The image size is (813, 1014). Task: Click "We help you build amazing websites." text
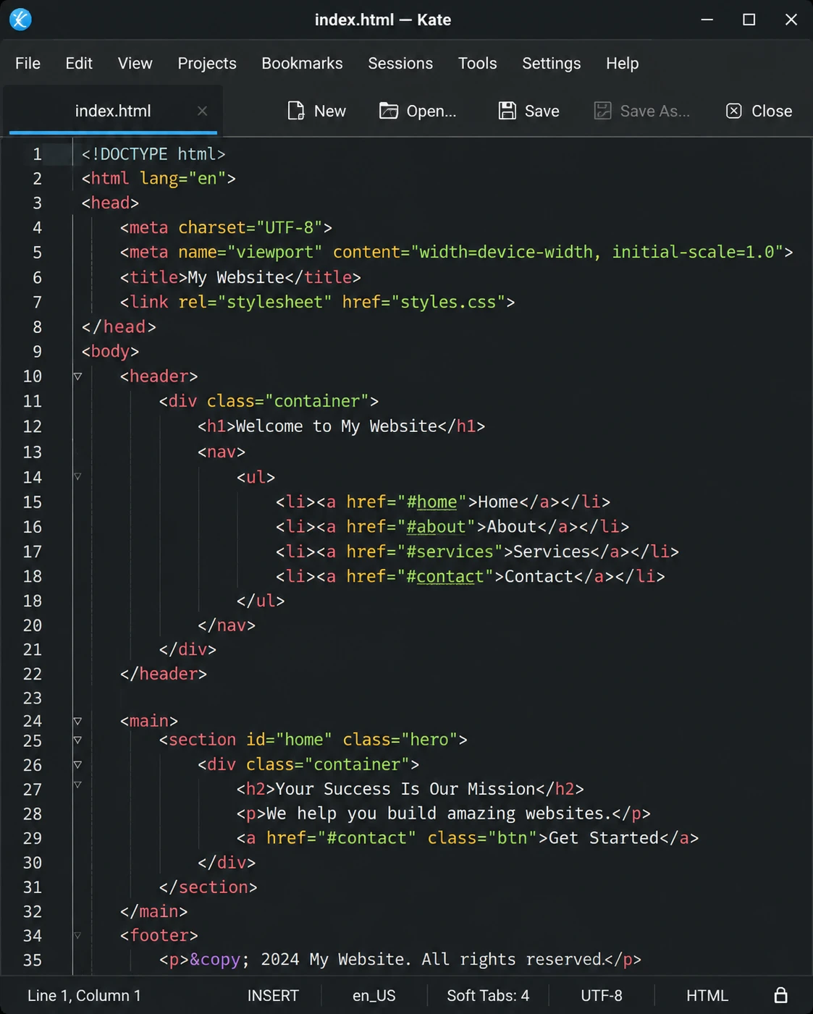pyautogui.click(x=439, y=814)
